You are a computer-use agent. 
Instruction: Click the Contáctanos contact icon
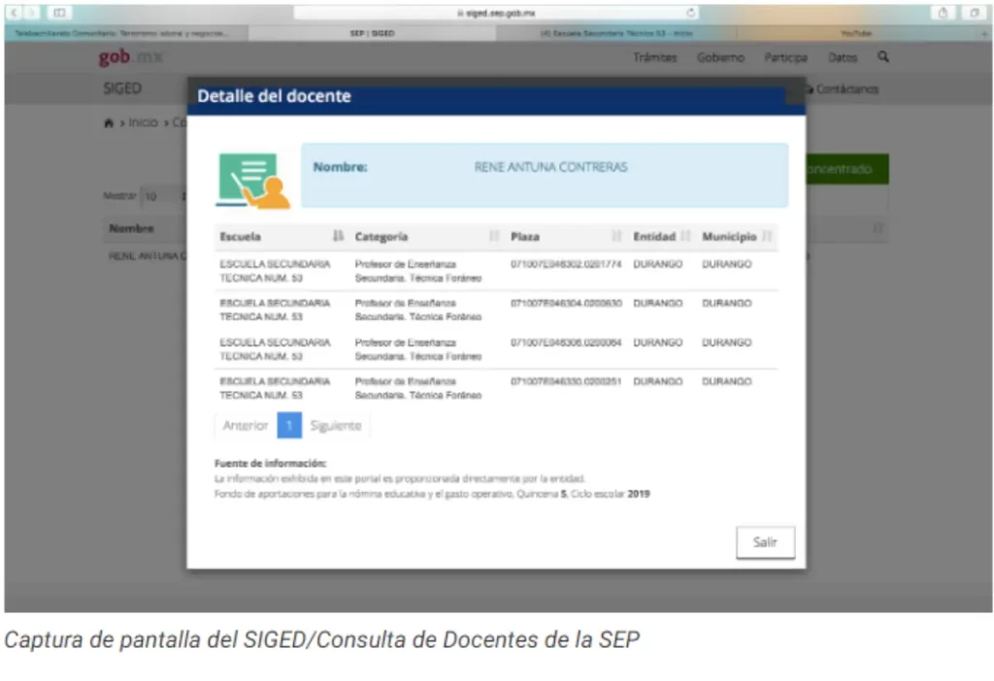point(812,89)
